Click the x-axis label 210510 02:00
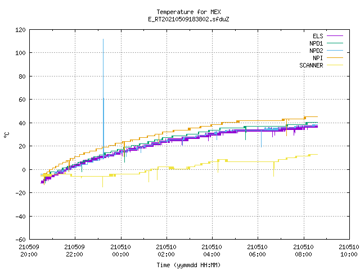Viewport: 360px width, 270px height. [x=166, y=251]
